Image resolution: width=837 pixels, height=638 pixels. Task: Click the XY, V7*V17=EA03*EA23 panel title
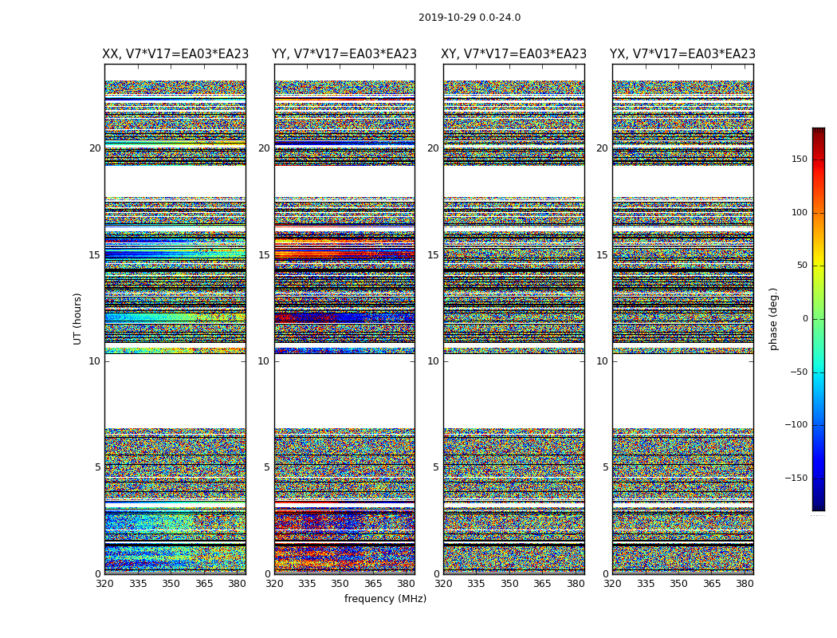[513, 54]
